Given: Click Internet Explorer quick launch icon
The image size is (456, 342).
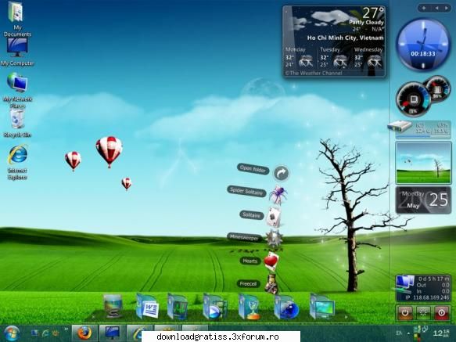Looking at the screenshot, I should [45, 333].
